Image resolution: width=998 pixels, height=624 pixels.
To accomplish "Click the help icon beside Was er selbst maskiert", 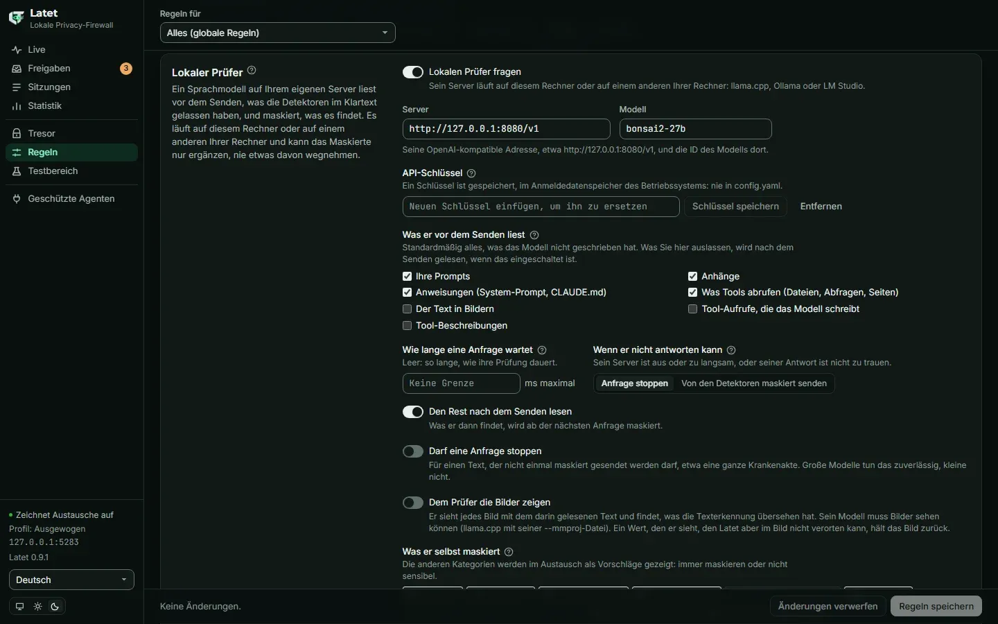I will tap(509, 552).
